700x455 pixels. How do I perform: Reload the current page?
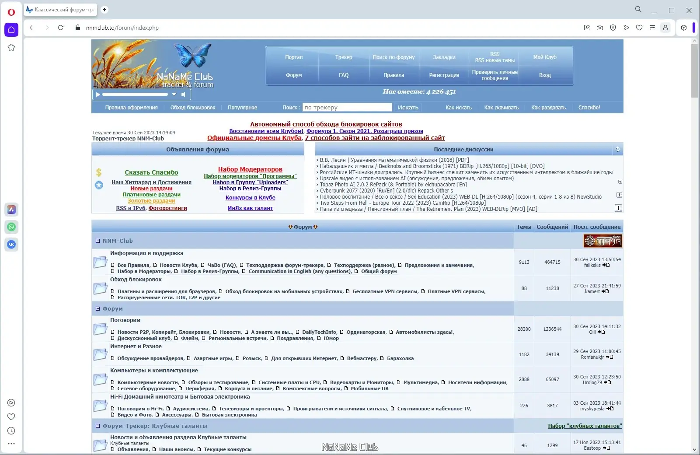pos(61,28)
